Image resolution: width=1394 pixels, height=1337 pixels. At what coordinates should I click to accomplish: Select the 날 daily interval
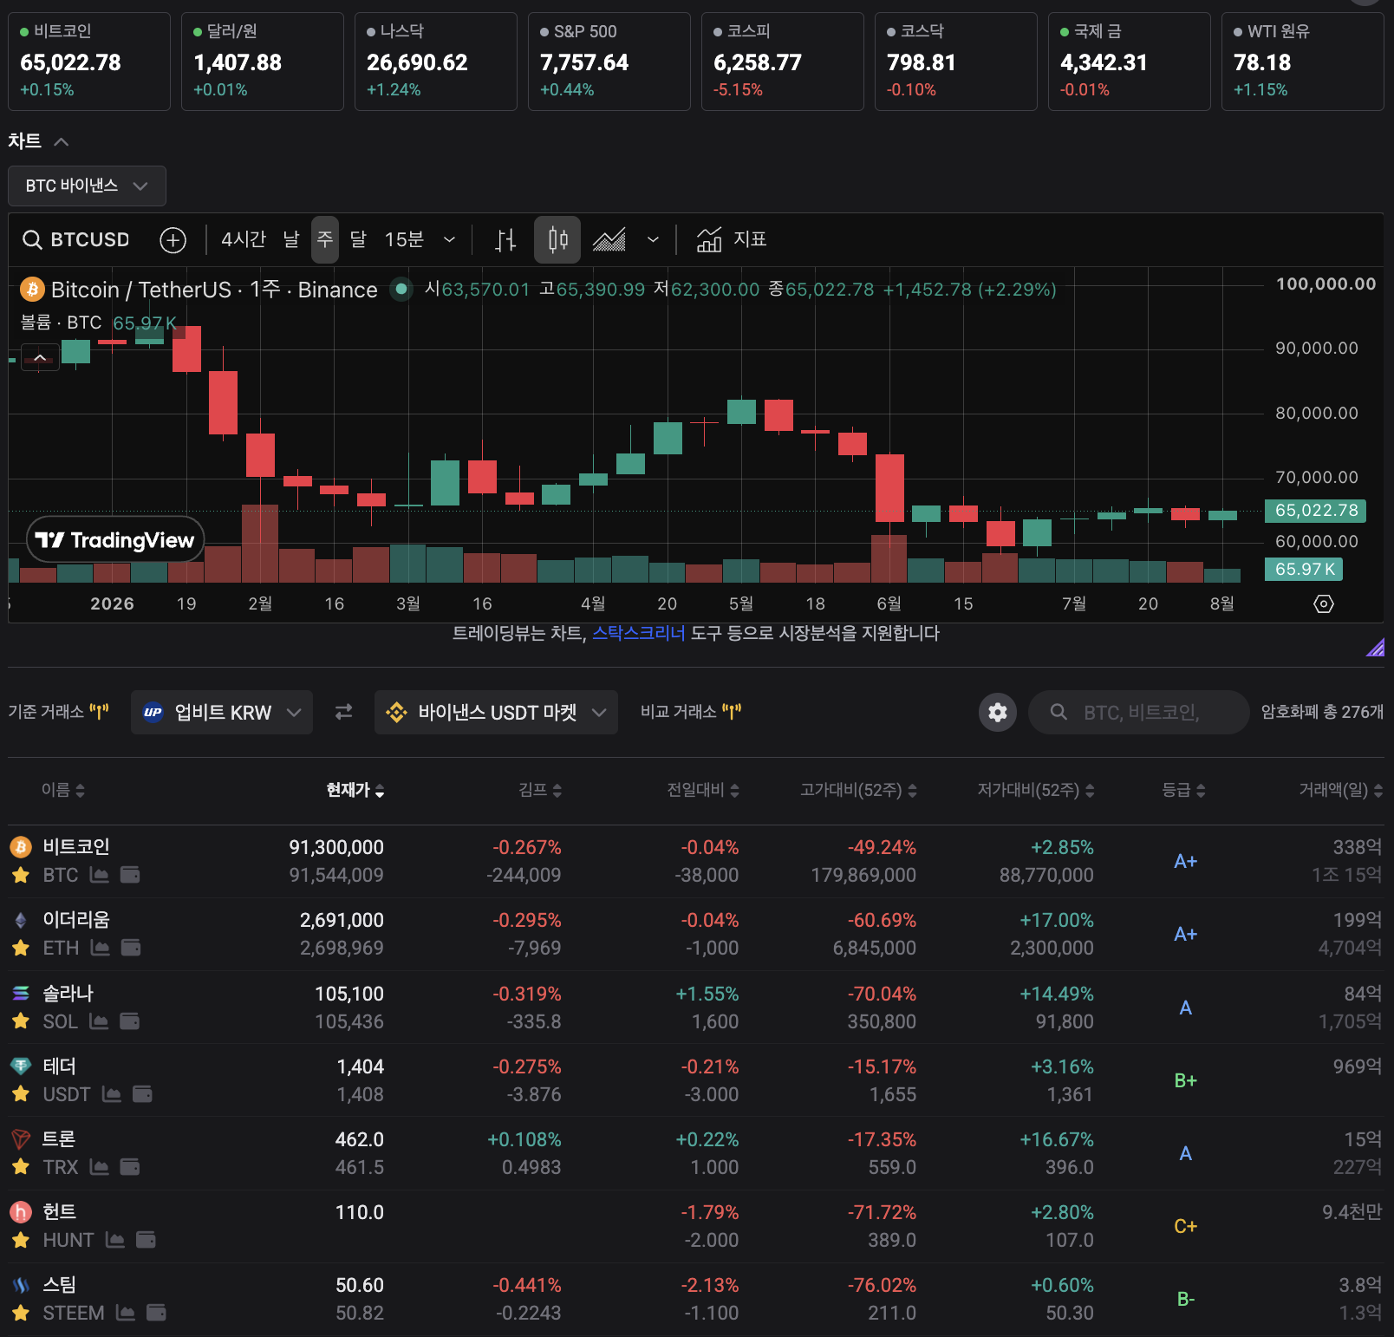(291, 239)
